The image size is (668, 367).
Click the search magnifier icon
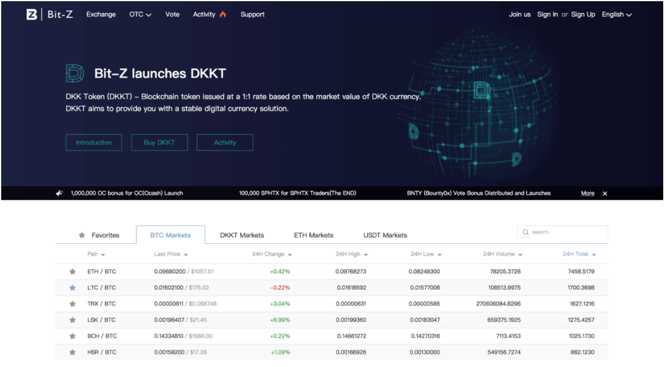(x=526, y=233)
